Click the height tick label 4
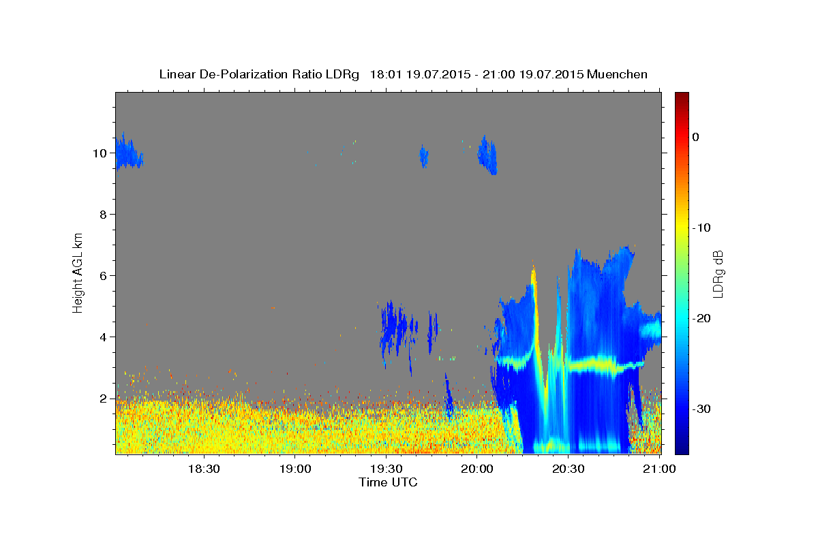 tap(103, 337)
